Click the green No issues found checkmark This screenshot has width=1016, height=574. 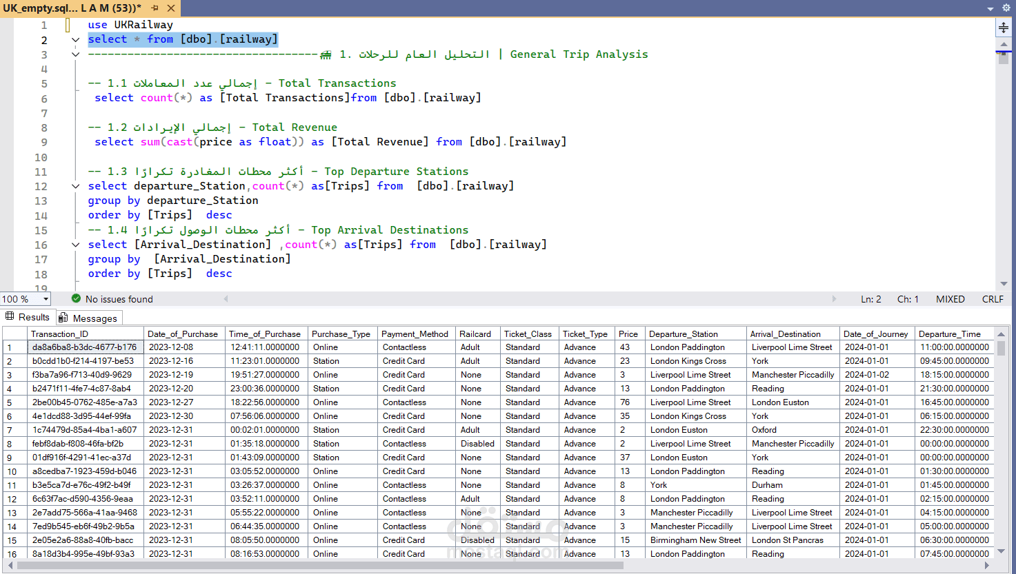77,298
